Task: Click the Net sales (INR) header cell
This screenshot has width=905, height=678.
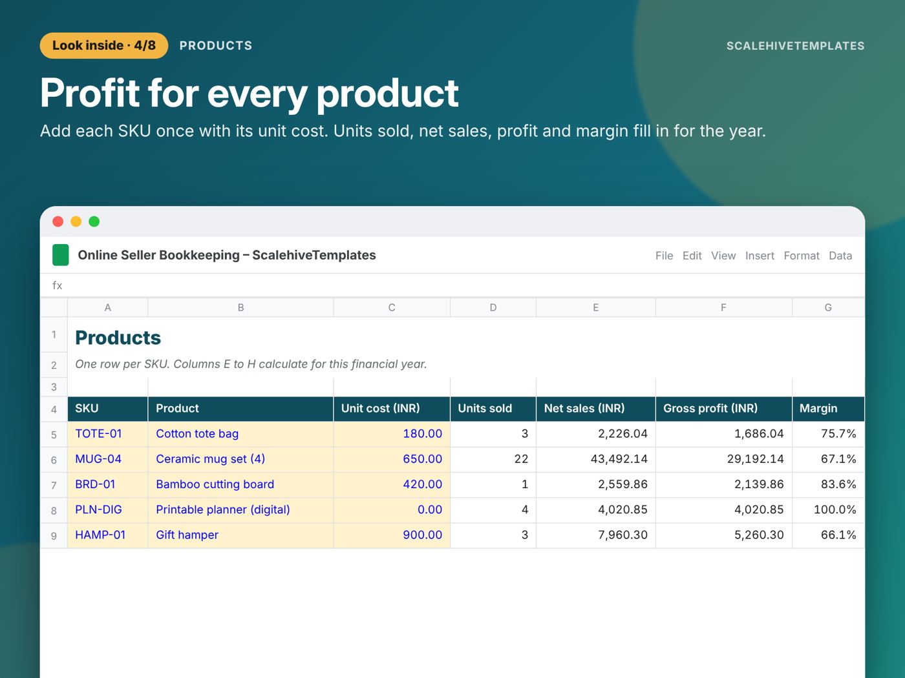Action: click(596, 409)
